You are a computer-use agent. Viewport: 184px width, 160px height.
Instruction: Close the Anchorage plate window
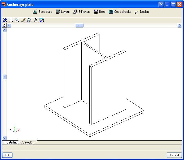pos(179,5)
